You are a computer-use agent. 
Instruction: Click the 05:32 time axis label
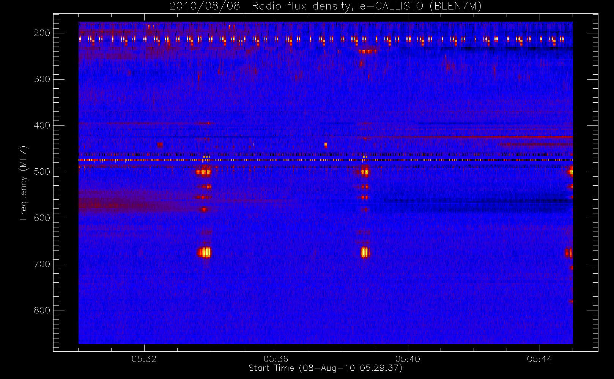144,359
